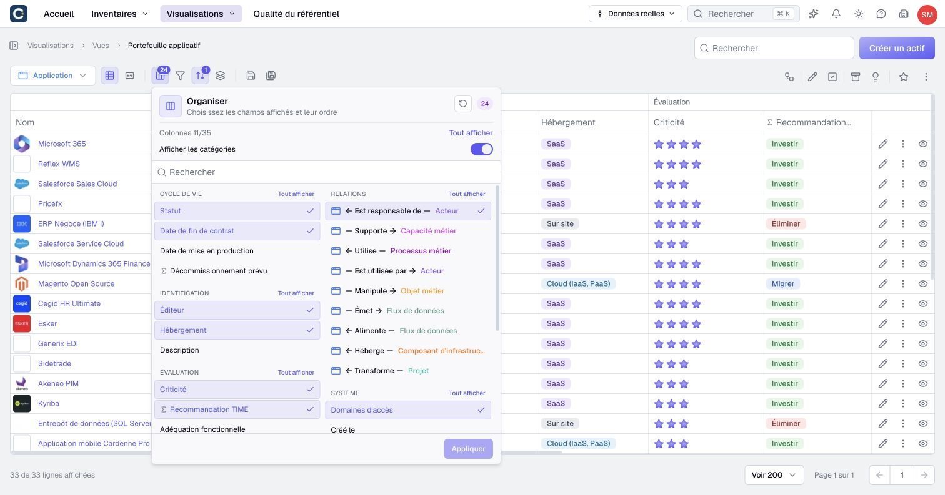Click the Vues breadcrumb
Viewport: 945px width, 495px height.
click(x=101, y=46)
